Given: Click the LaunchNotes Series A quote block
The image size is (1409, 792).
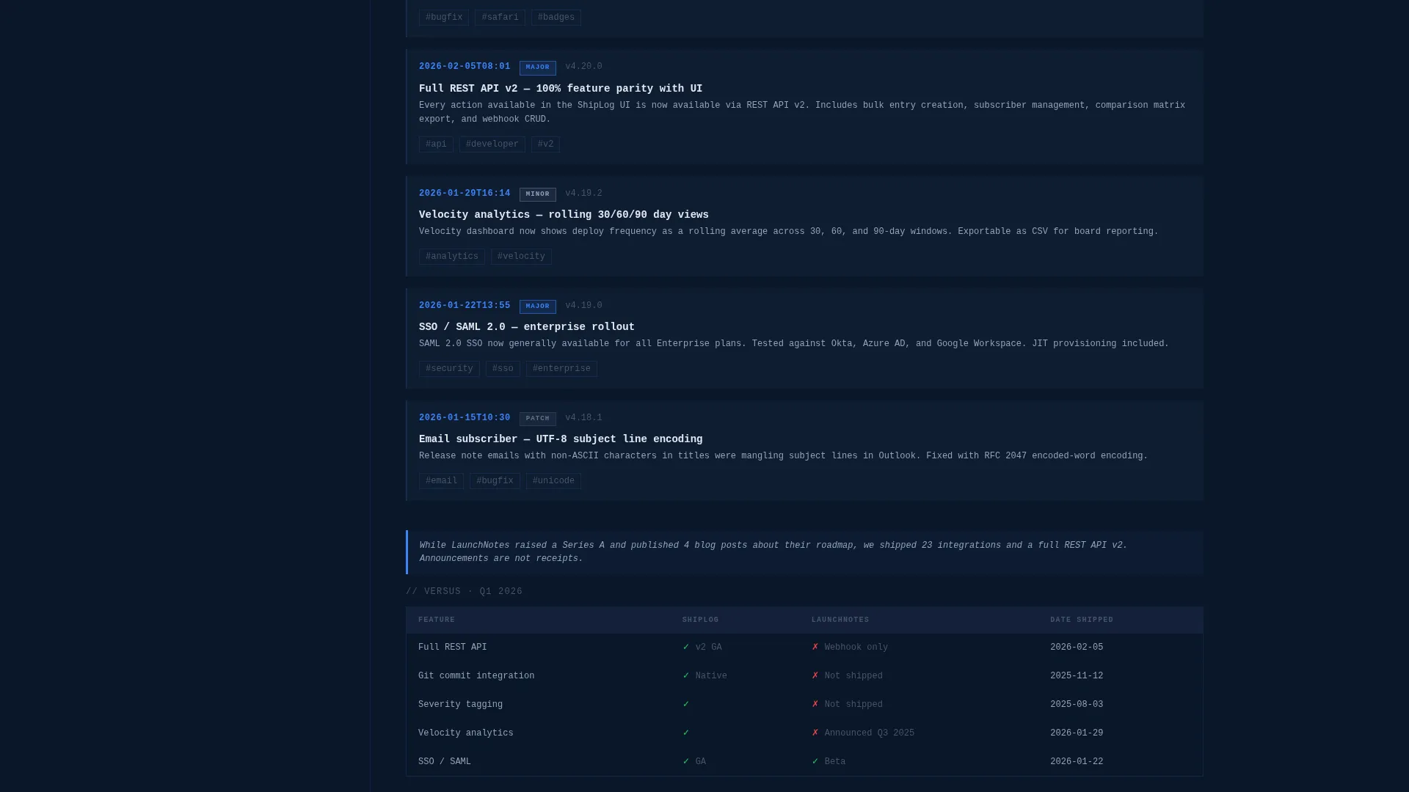Looking at the screenshot, I should pyautogui.click(x=804, y=552).
